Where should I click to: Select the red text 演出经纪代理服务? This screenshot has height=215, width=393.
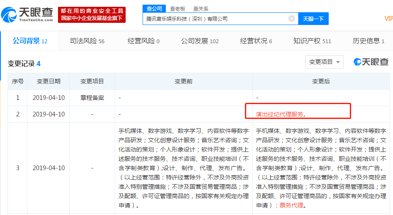[x=281, y=114]
